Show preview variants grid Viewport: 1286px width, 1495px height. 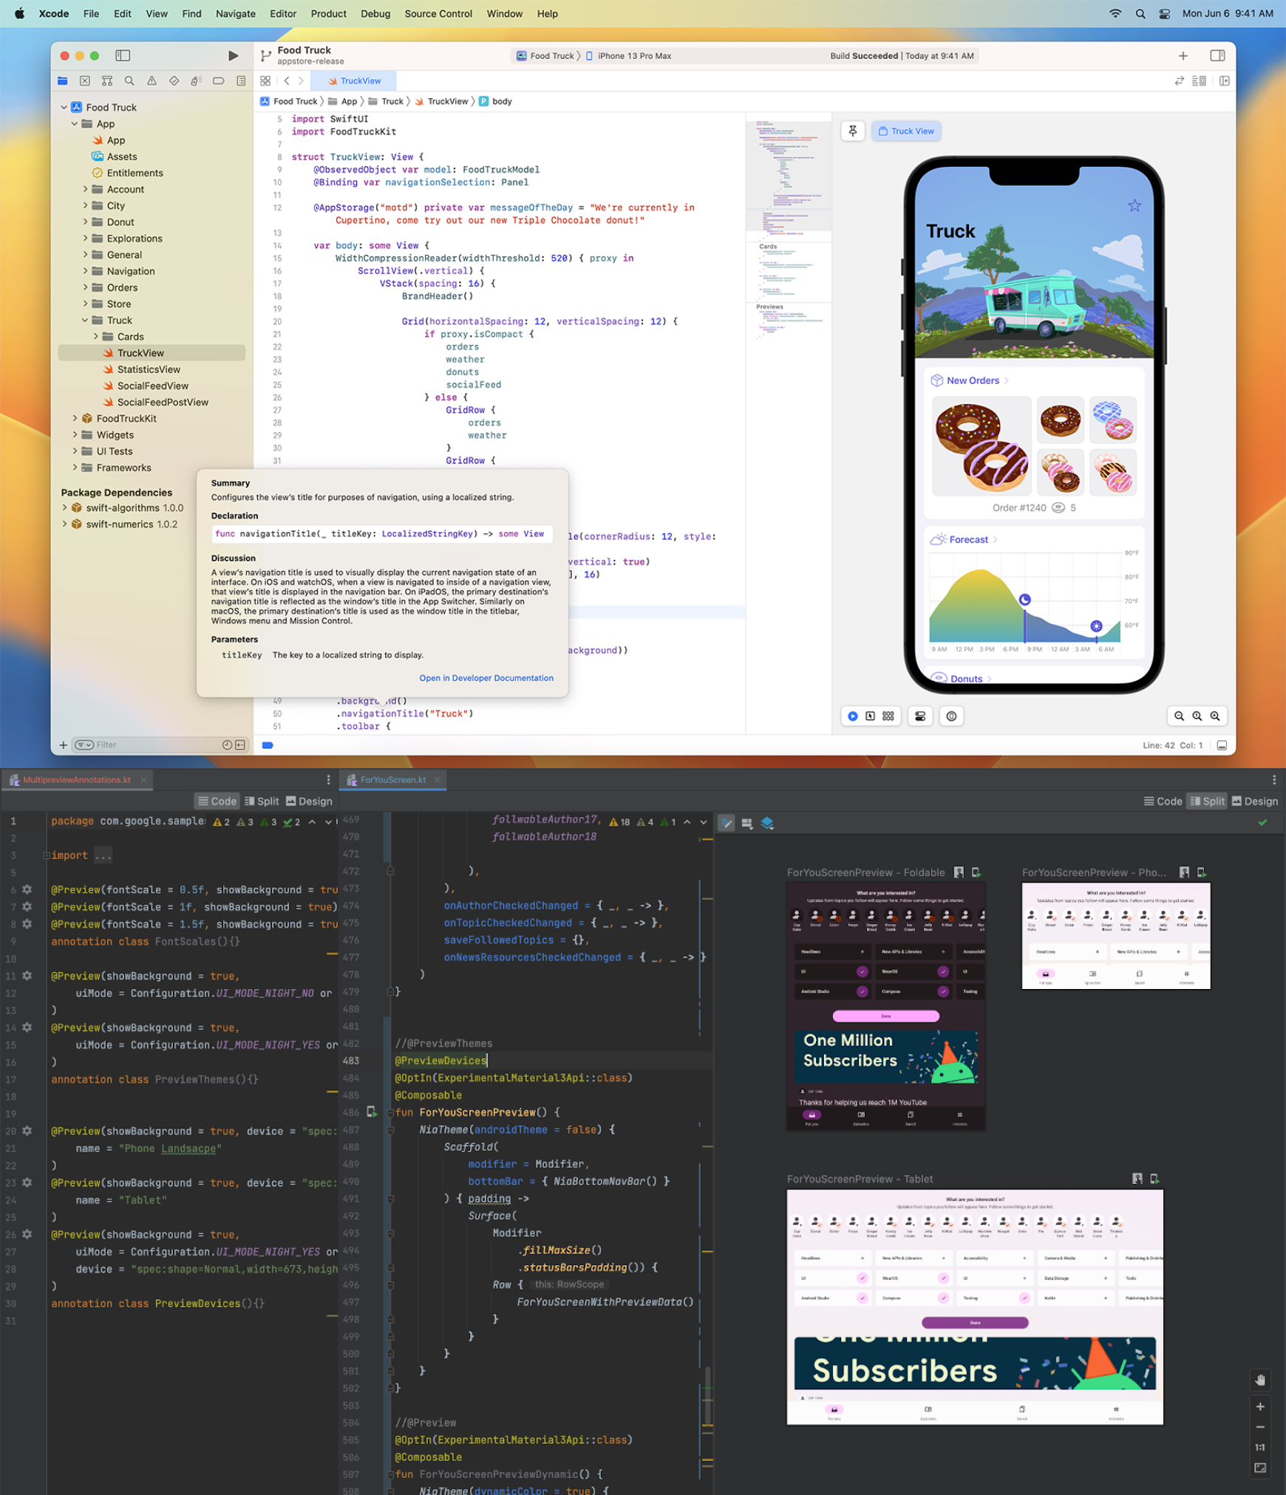point(888,716)
